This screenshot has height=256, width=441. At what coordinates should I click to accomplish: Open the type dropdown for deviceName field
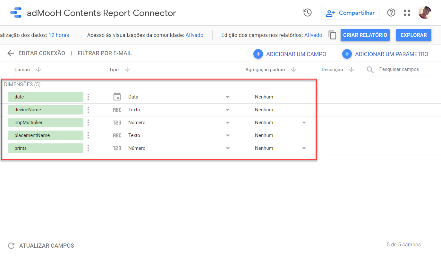[x=228, y=110]
